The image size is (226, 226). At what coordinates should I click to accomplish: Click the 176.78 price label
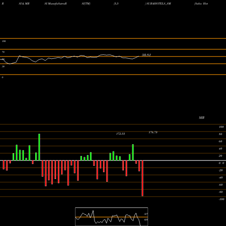(153, 132)
